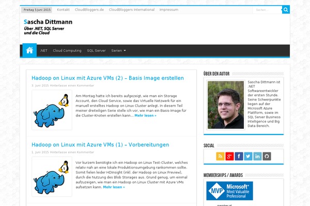Click the '1. Juni 2015' post date

pyautogui.click(x=40, y=152)
